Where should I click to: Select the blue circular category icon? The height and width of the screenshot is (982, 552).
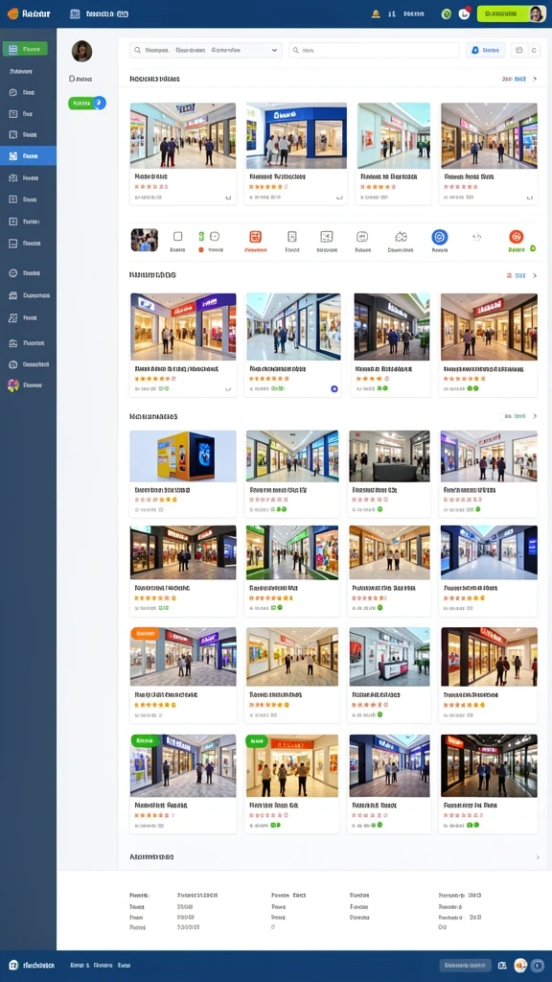point(439,237)
